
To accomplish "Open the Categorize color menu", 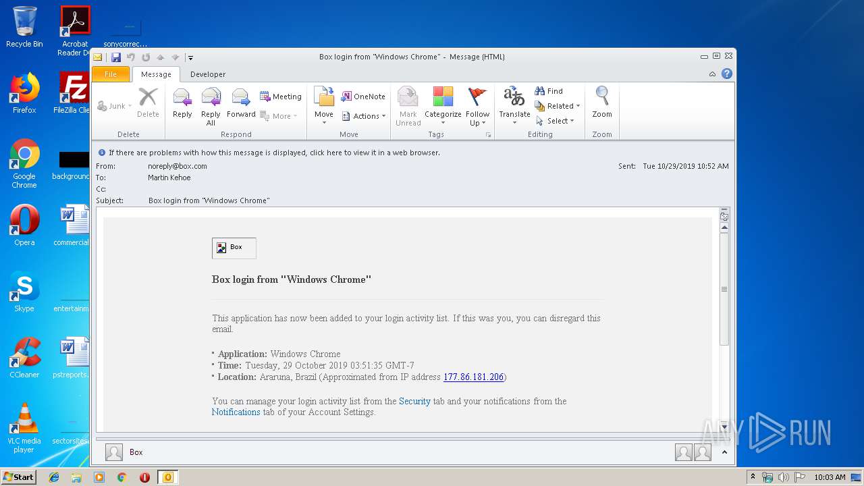I will (443, 106).
